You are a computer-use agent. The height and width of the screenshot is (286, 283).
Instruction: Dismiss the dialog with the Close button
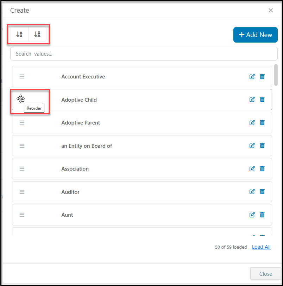pos(265,274)
